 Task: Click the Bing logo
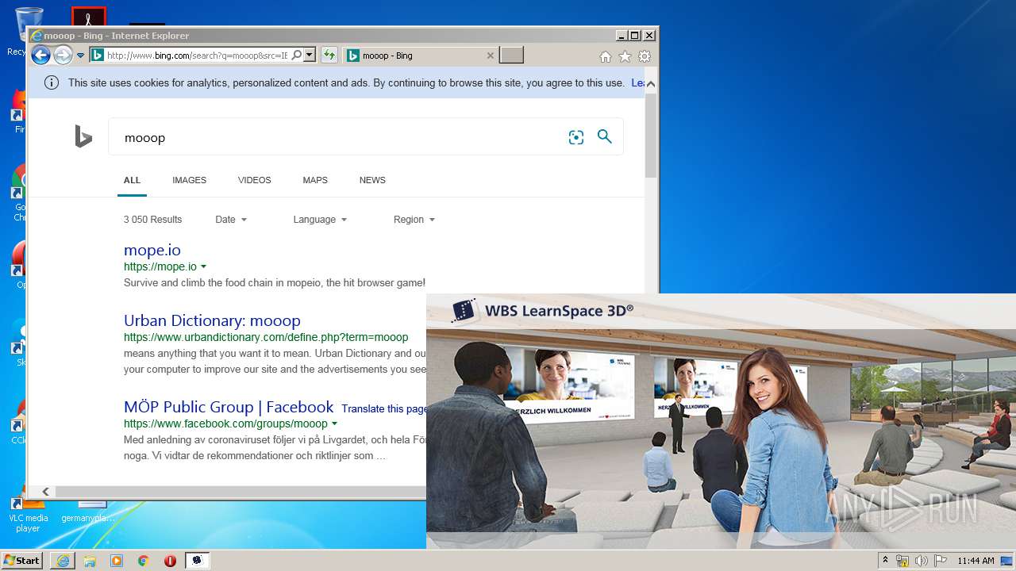[83, 137]
